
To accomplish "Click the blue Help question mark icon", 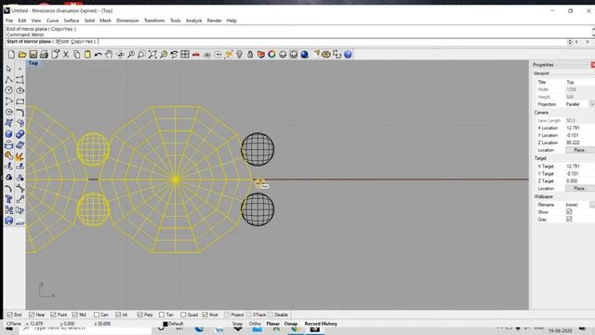I will (348, 54).
